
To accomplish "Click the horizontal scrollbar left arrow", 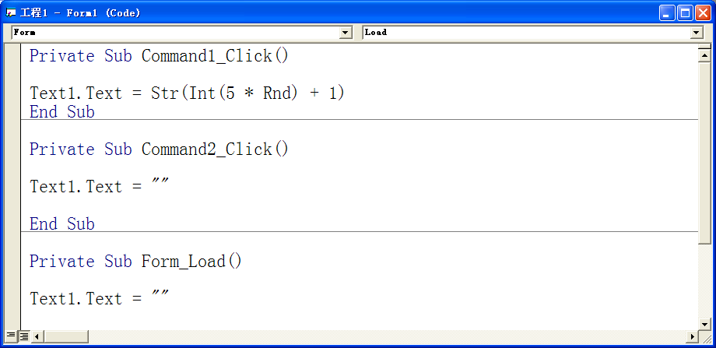I will point(37,337).
